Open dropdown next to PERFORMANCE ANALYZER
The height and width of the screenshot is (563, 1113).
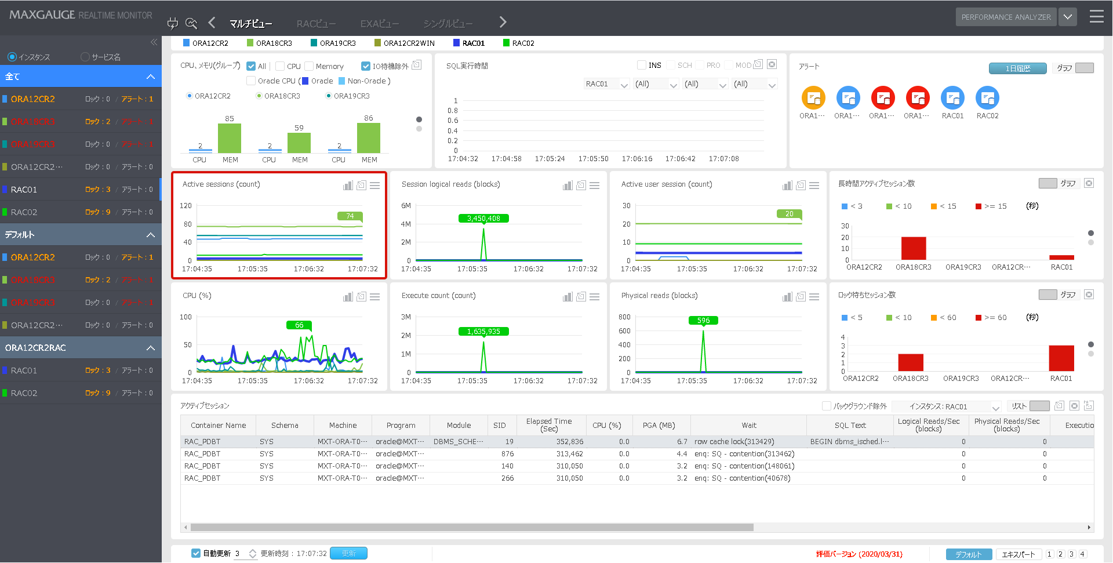[x=1068, y=17]
